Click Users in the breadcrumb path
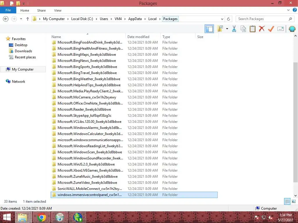This screenshot has width=298, height=223. [x=104, y=19]
